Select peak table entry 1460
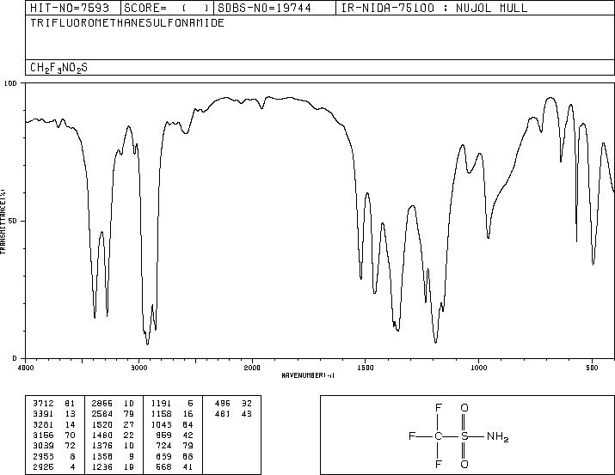 point(102,435)
